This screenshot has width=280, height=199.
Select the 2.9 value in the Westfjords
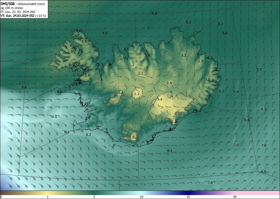point(70,52)
